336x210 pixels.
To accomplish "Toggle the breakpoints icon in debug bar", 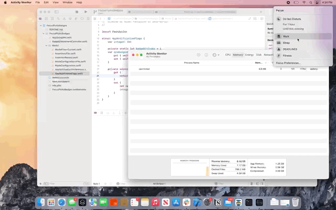I will (x=95, y=113).
